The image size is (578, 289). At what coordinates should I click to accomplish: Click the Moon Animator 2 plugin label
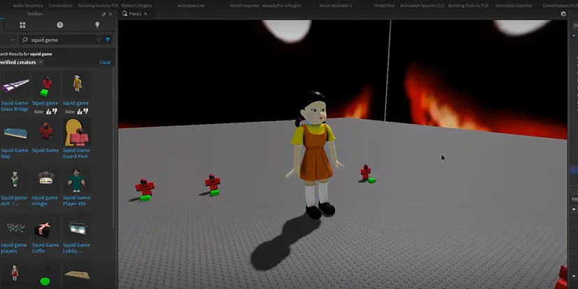point(336,6)
